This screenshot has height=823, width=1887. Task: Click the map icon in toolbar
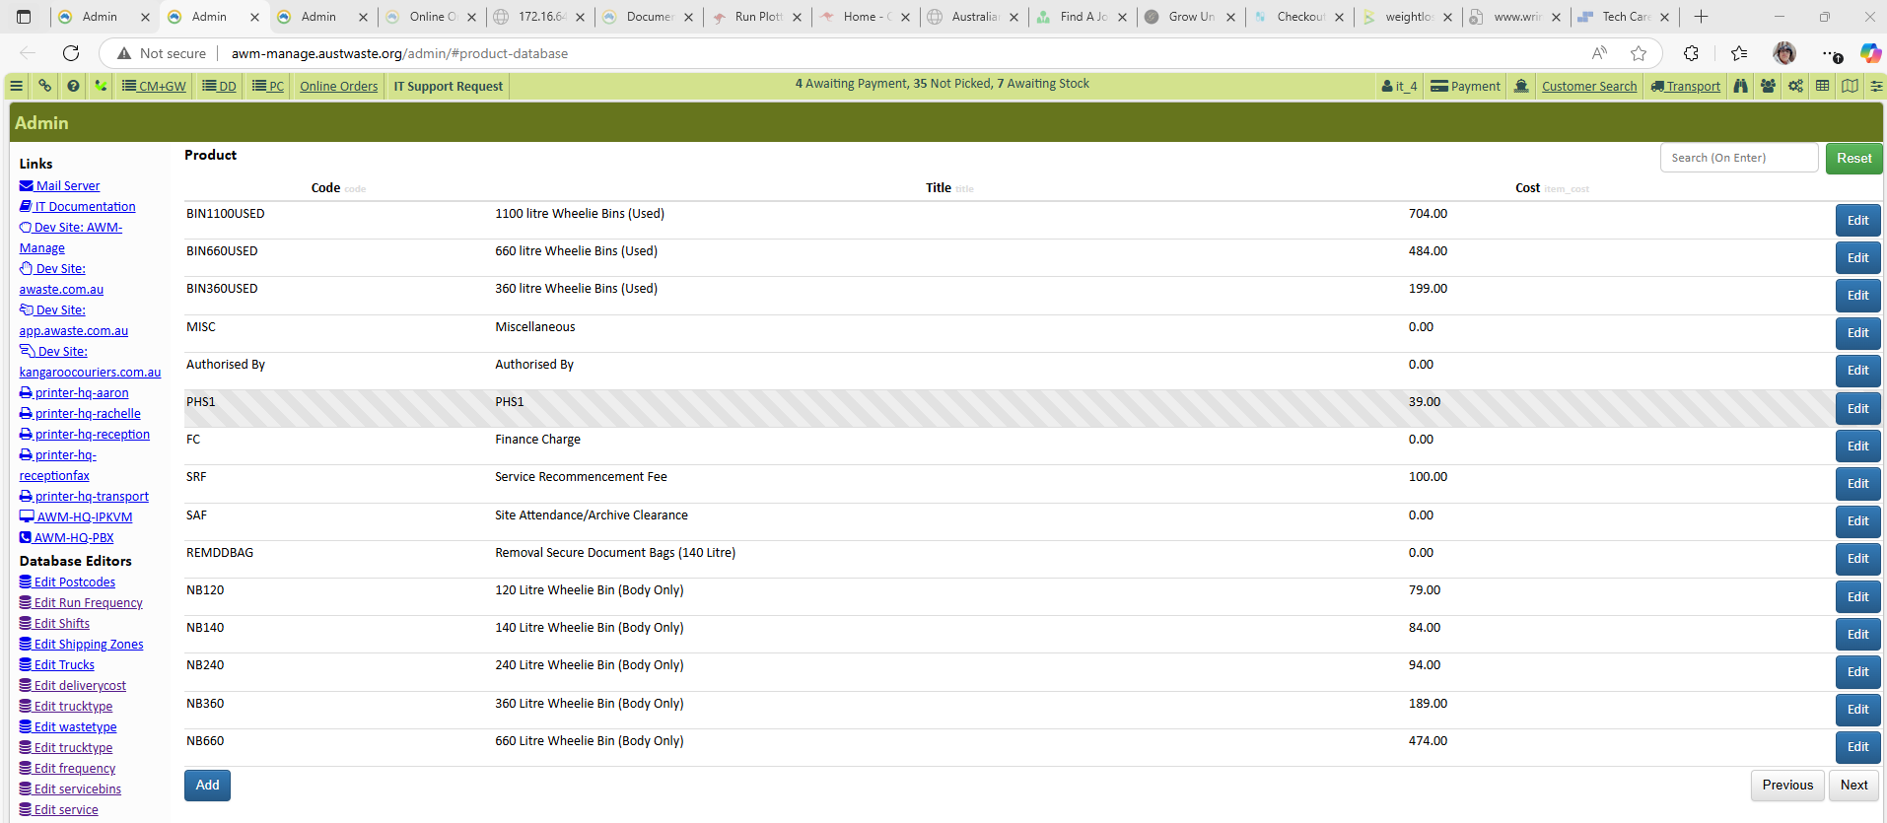pyautogui.click(x=1851, y=86)
